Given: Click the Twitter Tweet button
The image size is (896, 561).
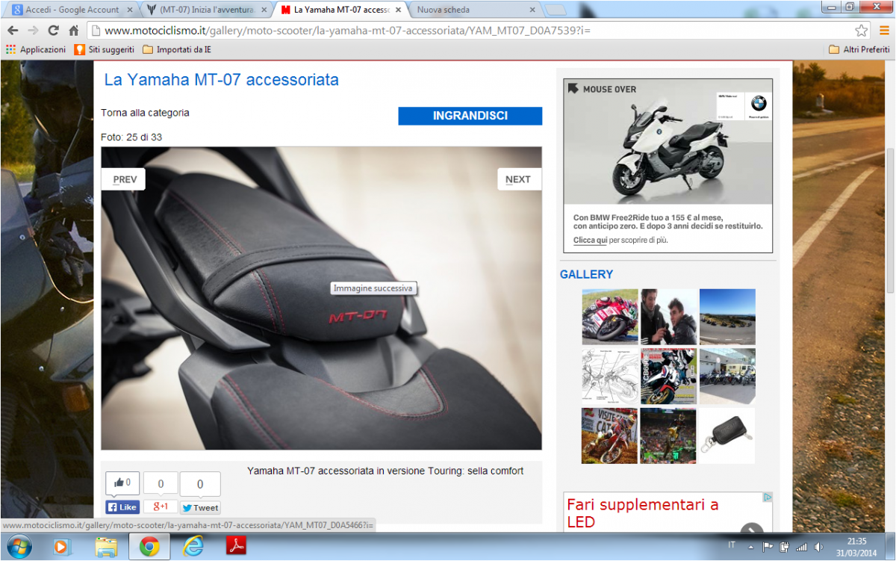Looking at the screenshot, I should coord(200,507).
